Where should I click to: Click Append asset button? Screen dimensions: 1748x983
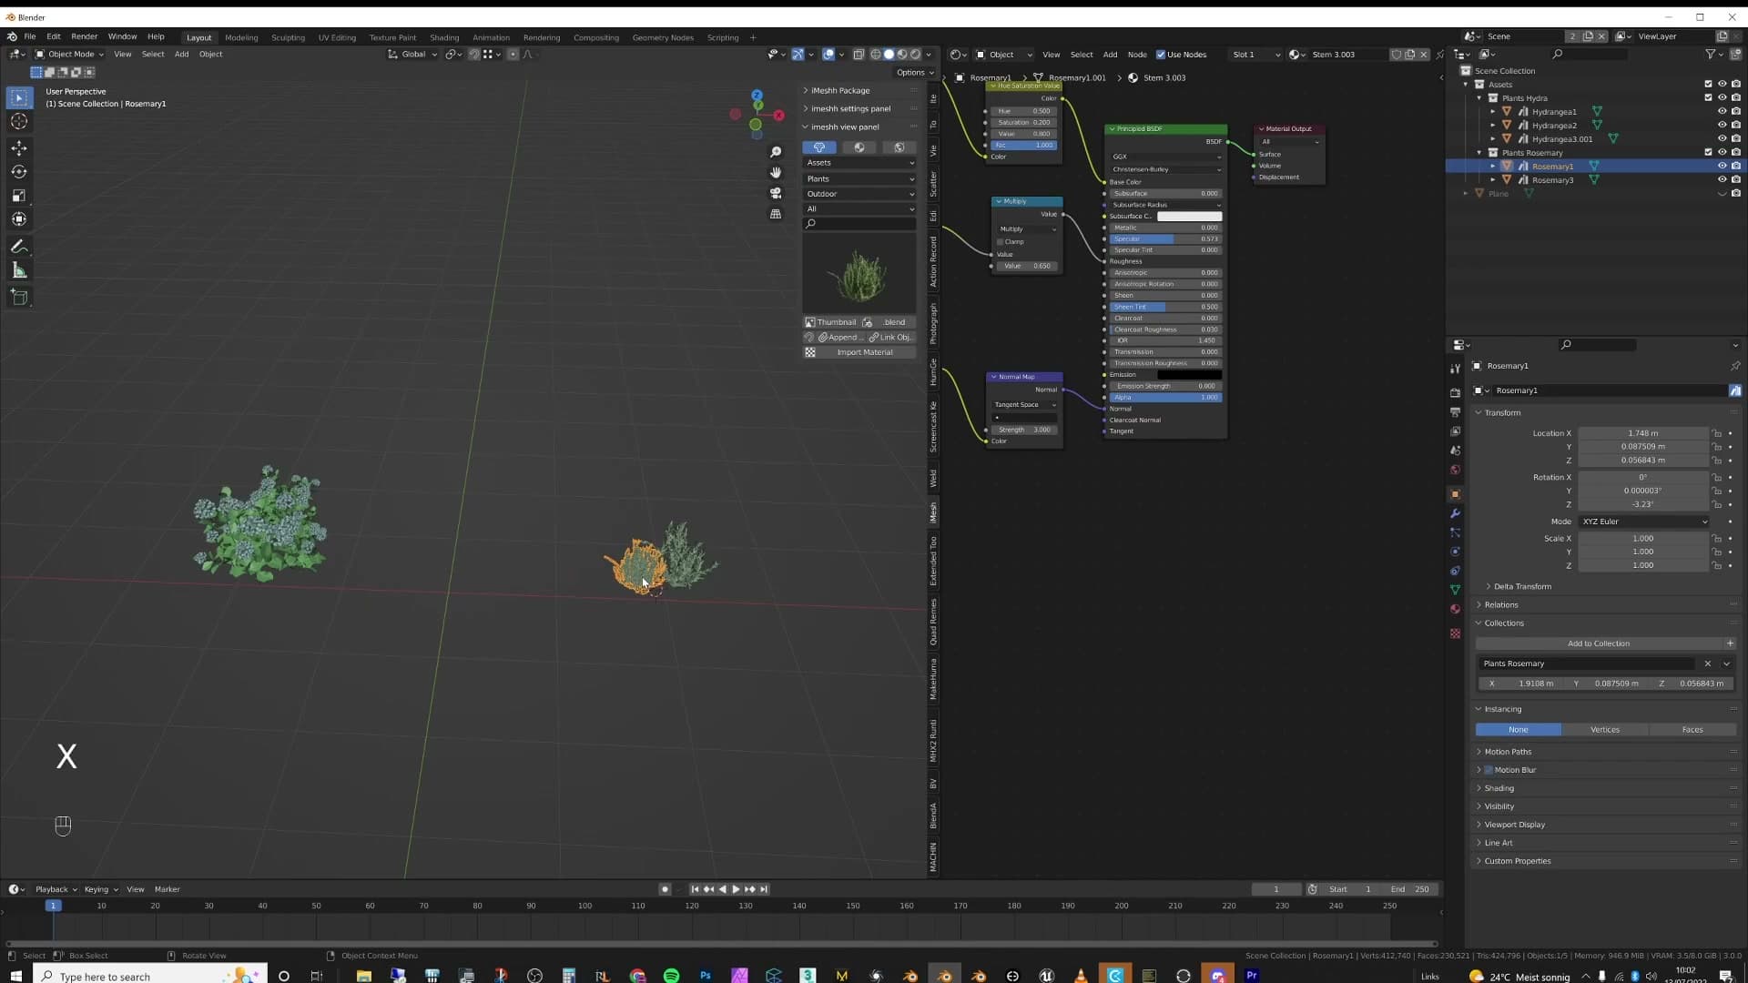pyautogui.click(x=840, y=338)
